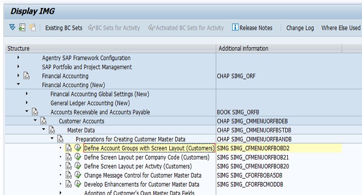Expand the Financial Accounting node
The width and height of the screenshot is (362, 195).
(x=18, y=75)
